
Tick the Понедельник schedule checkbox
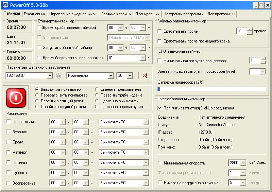[8, 121]
